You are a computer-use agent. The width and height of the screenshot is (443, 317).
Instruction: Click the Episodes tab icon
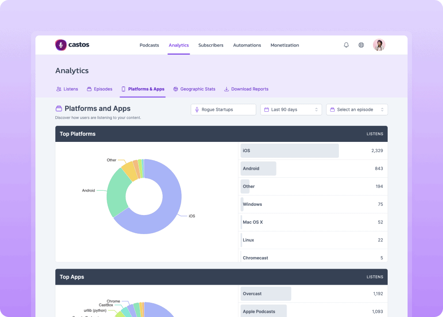tap(89, 89)
